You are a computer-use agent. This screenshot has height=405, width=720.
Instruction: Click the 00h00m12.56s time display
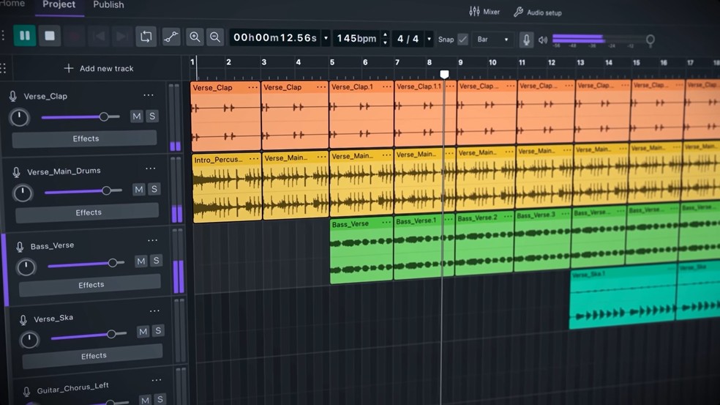[x=275, y=37]
